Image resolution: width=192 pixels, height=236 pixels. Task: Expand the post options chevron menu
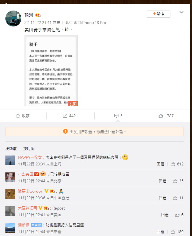pyautogui.click(x=181, y=12)
